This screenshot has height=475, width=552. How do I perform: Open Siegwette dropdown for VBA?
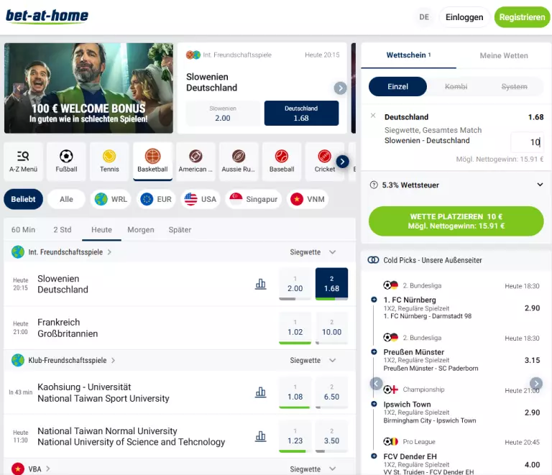(x=313, y=469)
